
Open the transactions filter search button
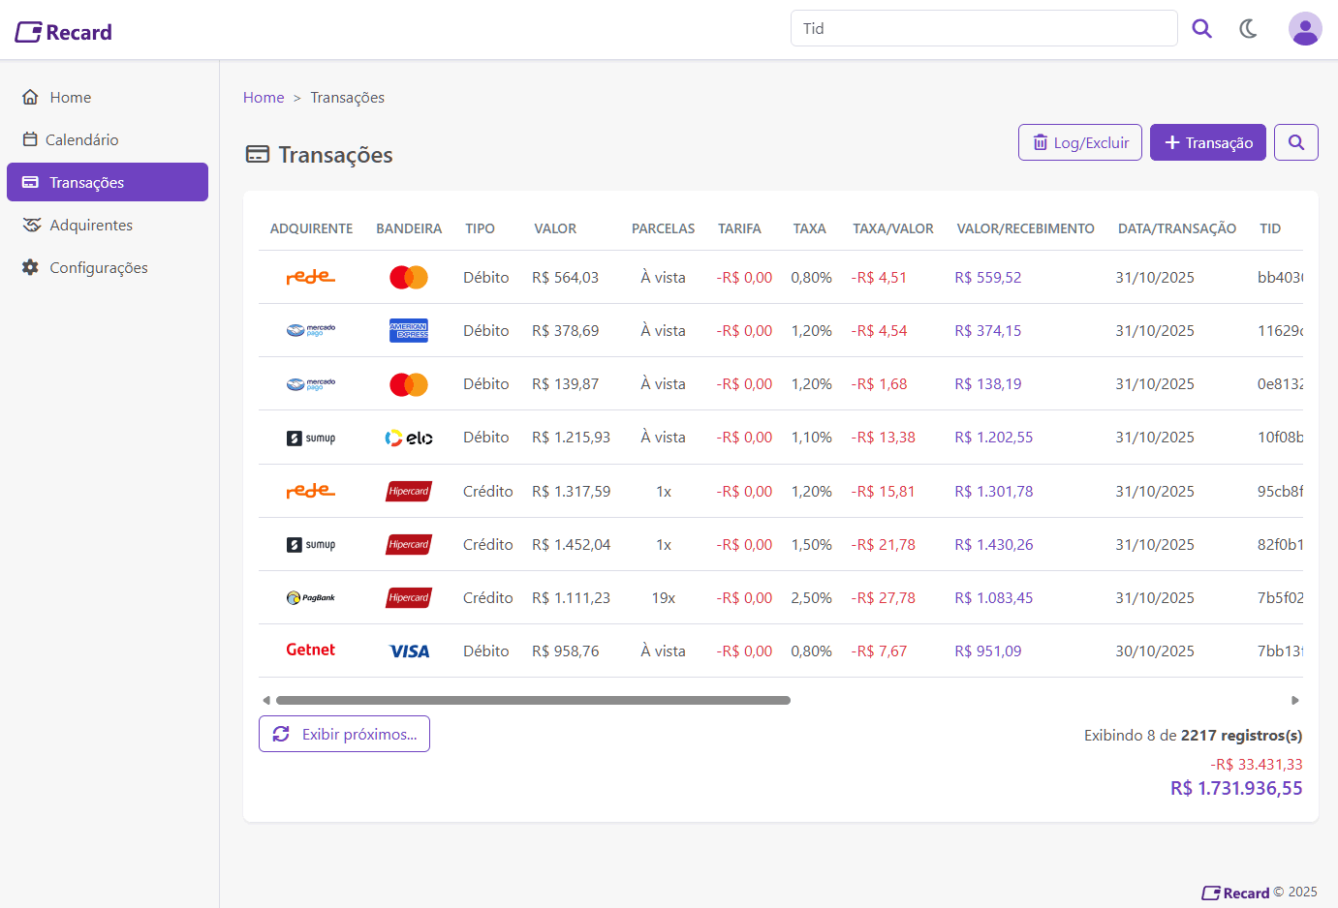coord(1295,142)
